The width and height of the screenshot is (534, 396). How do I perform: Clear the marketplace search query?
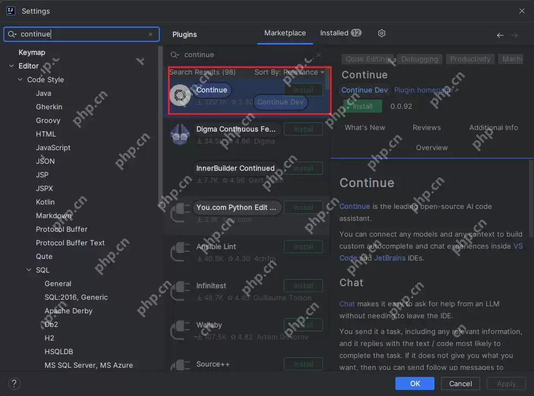pos(319,54)
